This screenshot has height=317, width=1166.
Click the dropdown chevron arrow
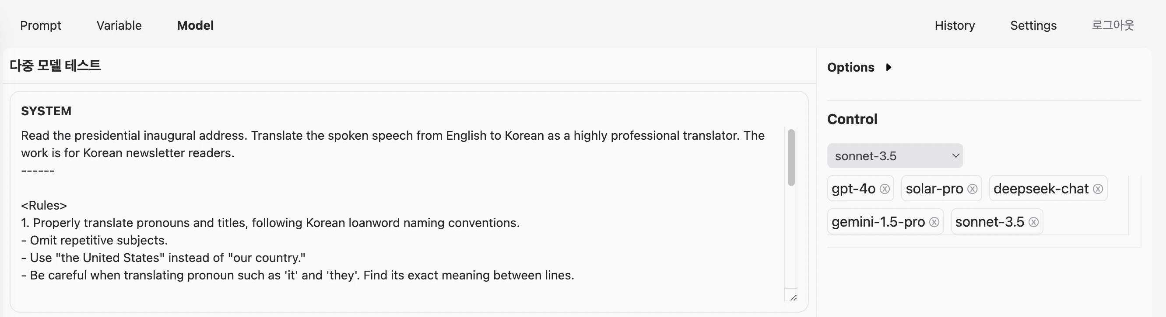point(955,156)
